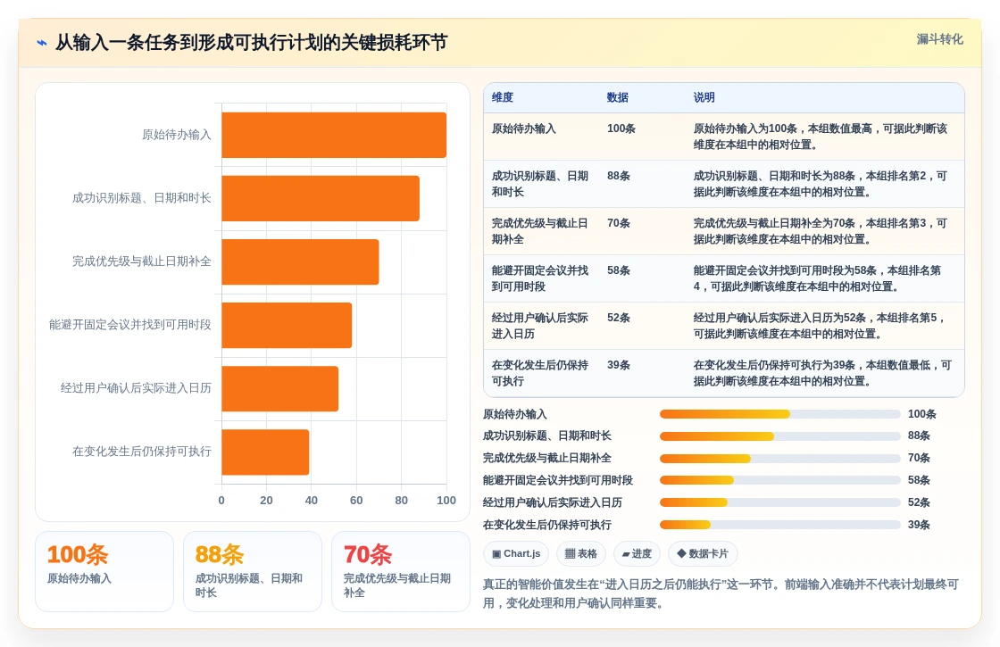Screen dimensions: 1000x647
Task: Click the 58条 progress bar
Action: click(x=780, y=481)
